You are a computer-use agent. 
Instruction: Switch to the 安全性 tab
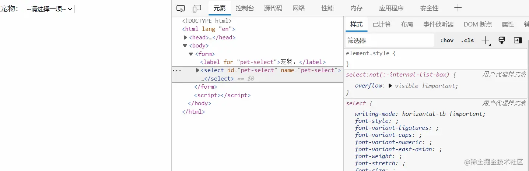click(429, 8)
